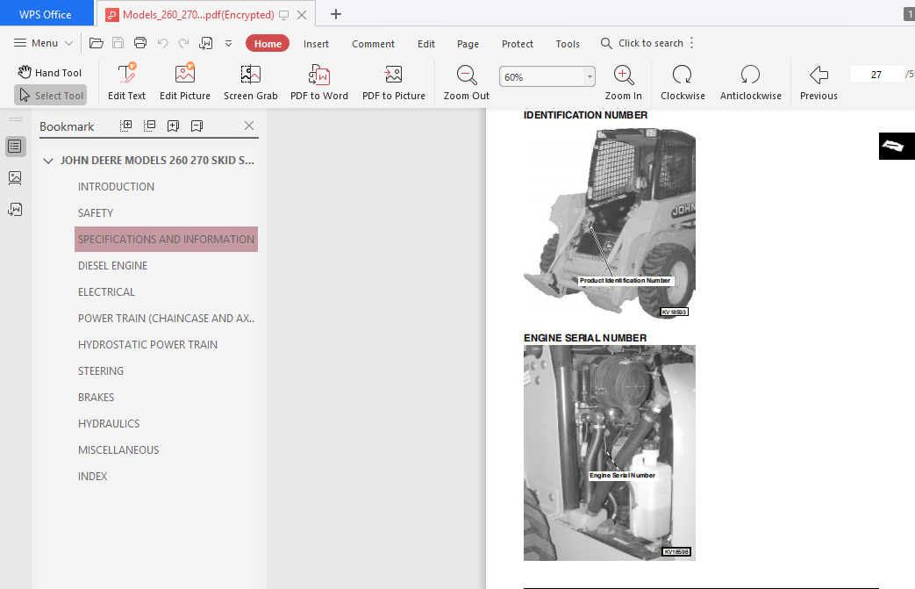Open the STEERING bookmark
This screenshot has width=915, height=589.
tap(101, 370)
